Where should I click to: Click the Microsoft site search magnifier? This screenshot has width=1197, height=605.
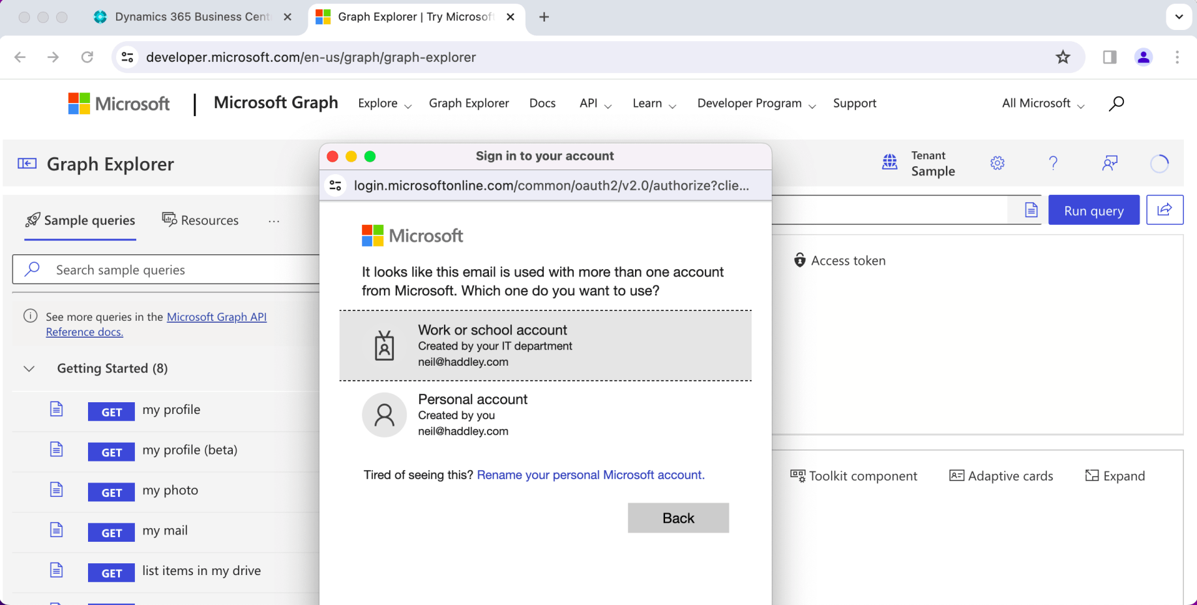click(x=1116, y=103)
